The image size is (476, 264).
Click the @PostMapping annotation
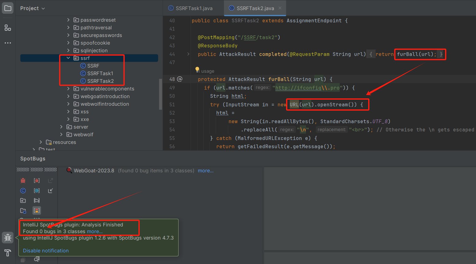(216, 37)
